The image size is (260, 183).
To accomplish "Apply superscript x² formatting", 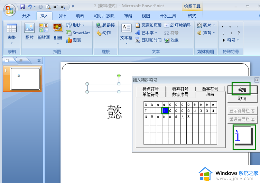I will [55, 7].
